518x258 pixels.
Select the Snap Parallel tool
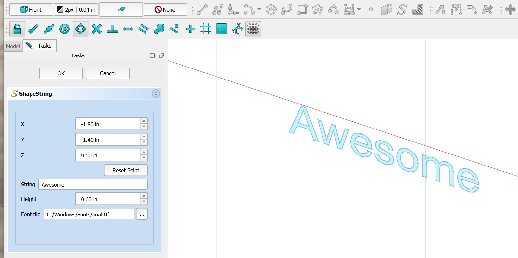tap(143, 29)
